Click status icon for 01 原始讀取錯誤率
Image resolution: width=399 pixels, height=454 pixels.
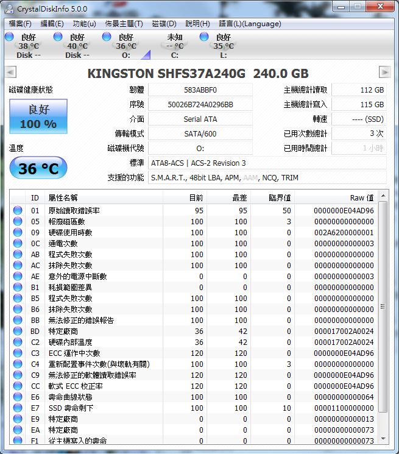coord(18,210)
